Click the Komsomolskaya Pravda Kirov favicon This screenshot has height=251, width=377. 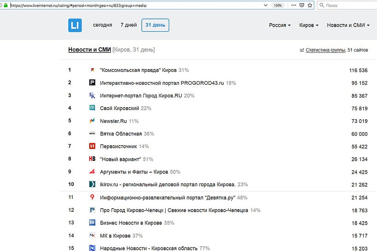click(x=92, y=70)
